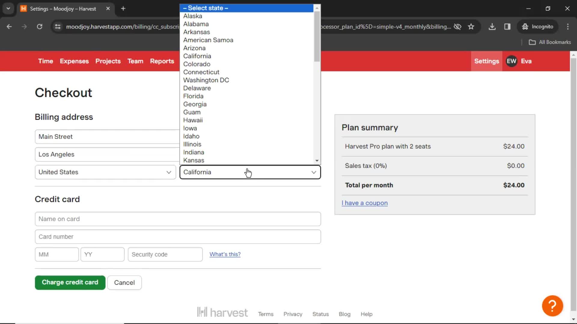Navigate to Projects section

(108, 61)
